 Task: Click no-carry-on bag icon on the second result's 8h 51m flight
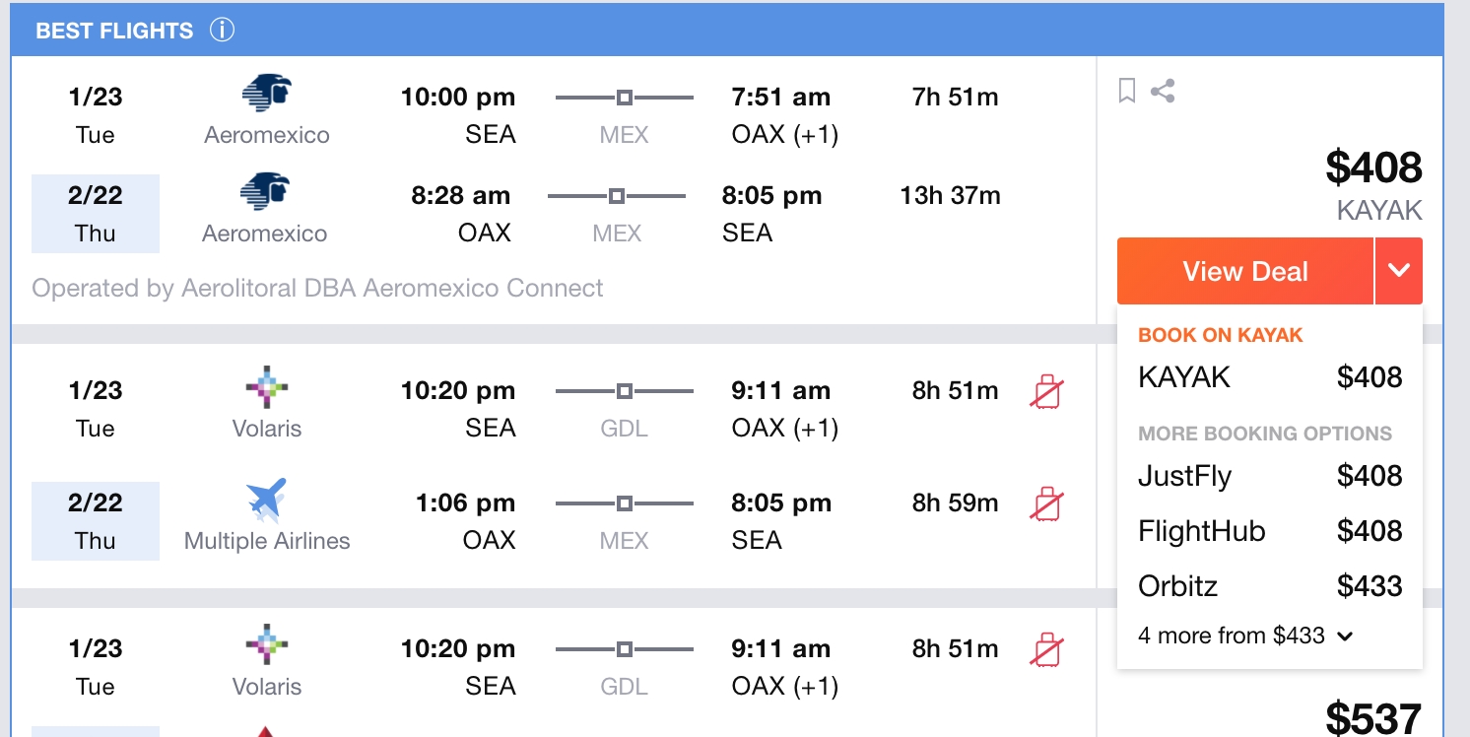coord(1046,391)
